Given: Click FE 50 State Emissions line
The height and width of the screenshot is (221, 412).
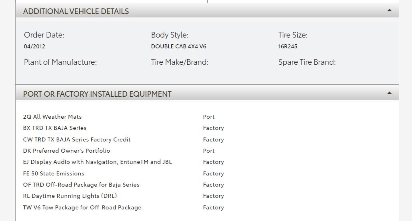Looking at the screenshot, I should click(x=54, y=173).
